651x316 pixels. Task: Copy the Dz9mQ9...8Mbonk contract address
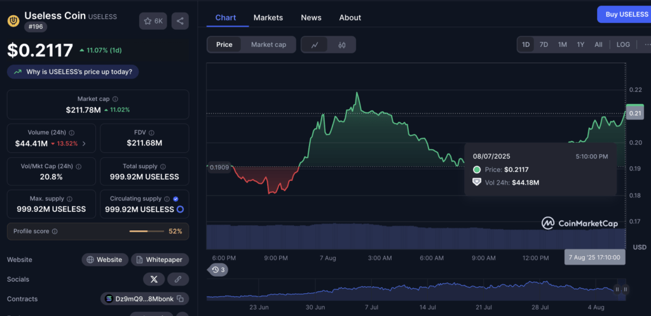180,299
